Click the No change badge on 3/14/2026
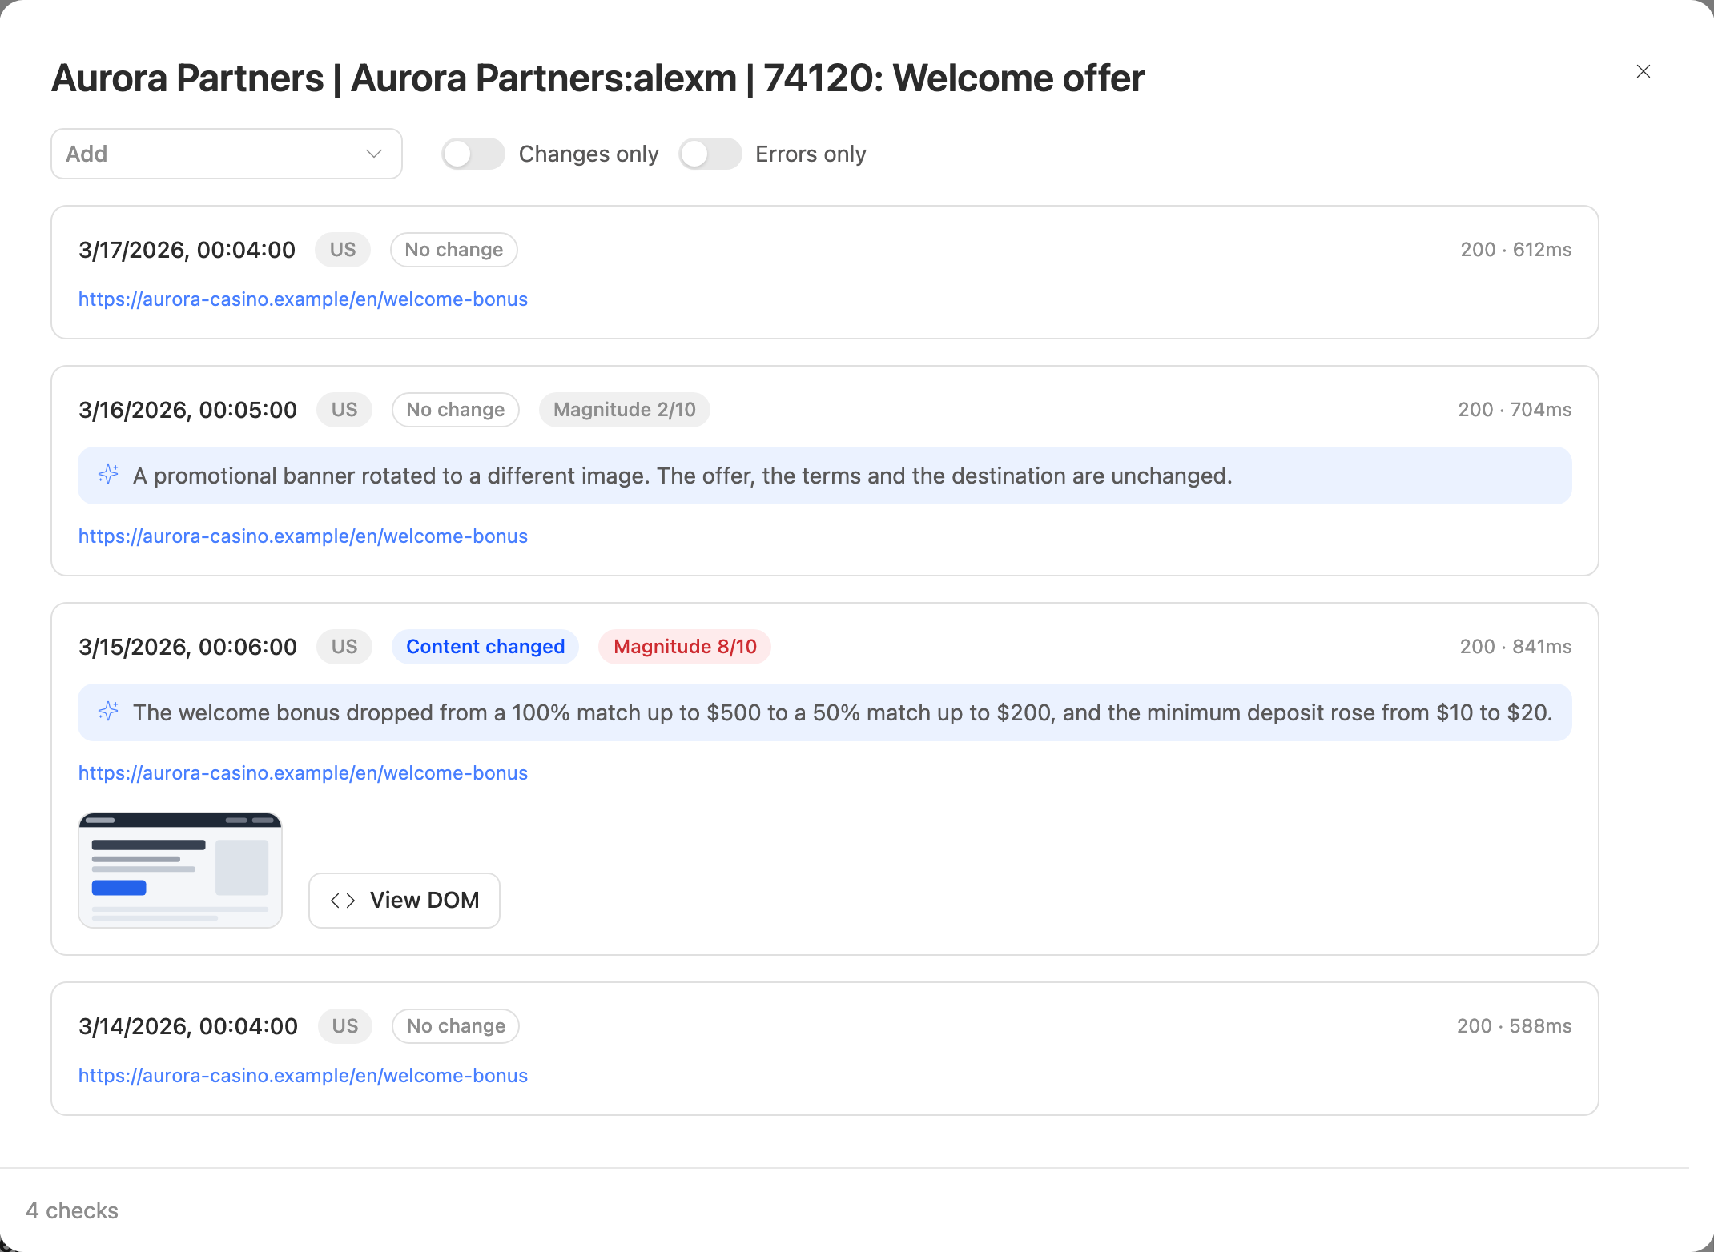Screen dimensions: 1714x1252 coord(456,1026)
